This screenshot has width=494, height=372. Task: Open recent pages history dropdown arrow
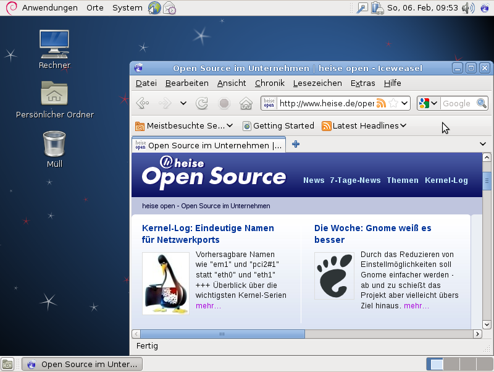click(x=183, y=103)
